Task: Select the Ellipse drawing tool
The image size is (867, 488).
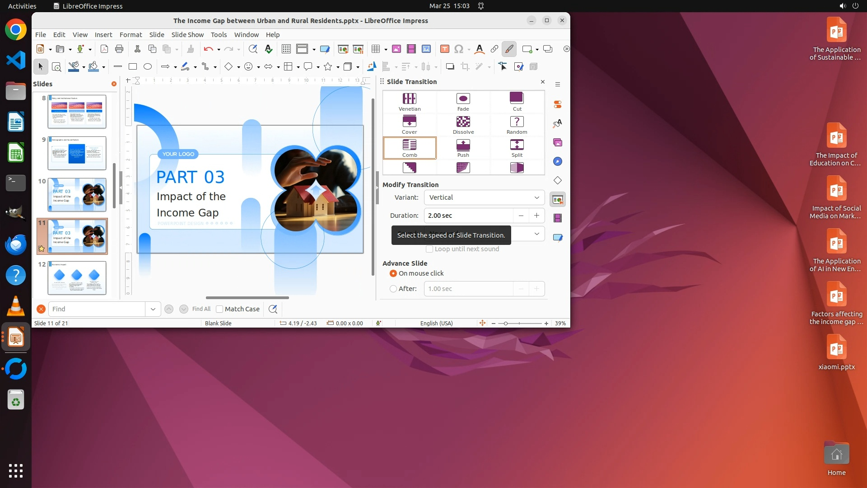Action: (x=148, y=66)
